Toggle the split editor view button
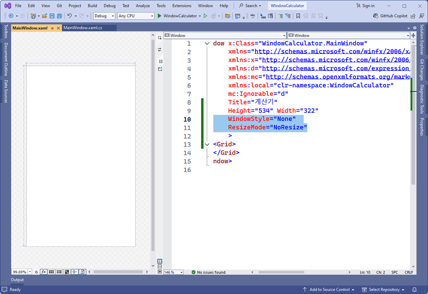This screenshot has width=428, height=294. coord(413,35)
